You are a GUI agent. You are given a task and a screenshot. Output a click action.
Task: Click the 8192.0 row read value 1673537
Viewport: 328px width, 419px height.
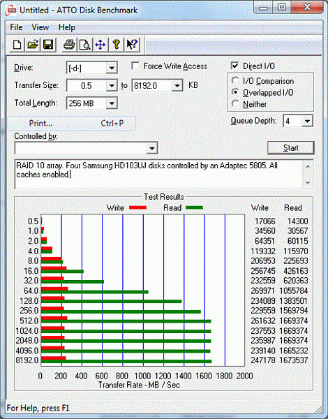293,360
